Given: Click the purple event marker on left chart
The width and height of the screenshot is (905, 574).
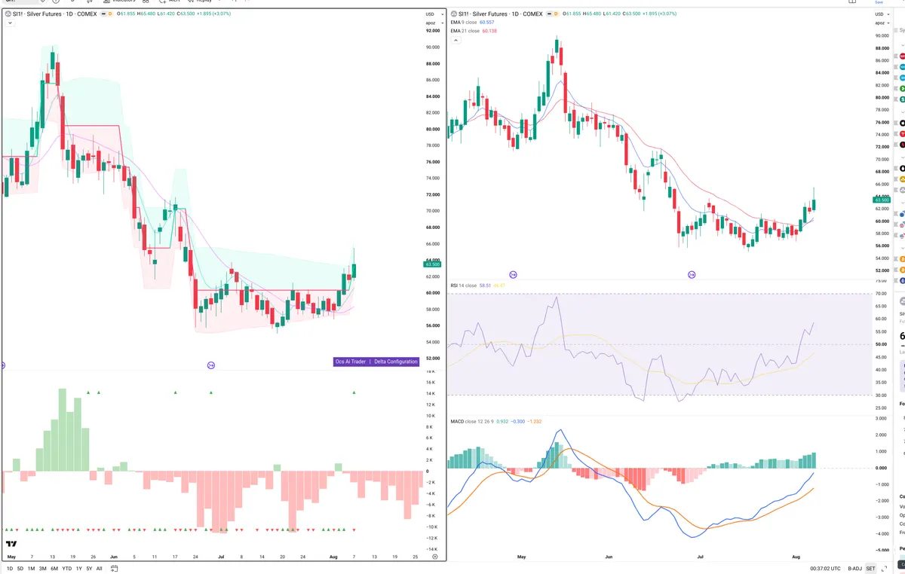Looking at the screenshot, I should coord(211,365).
